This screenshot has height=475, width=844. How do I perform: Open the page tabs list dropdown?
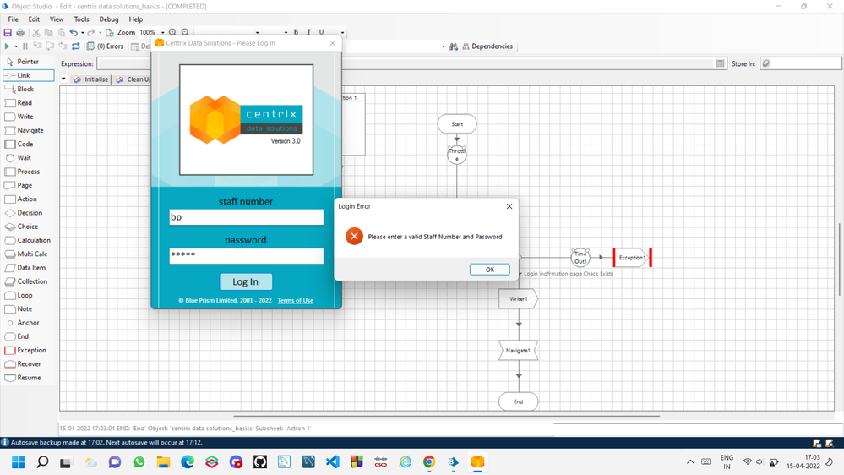pyautogui.click(x=63, y=79)
